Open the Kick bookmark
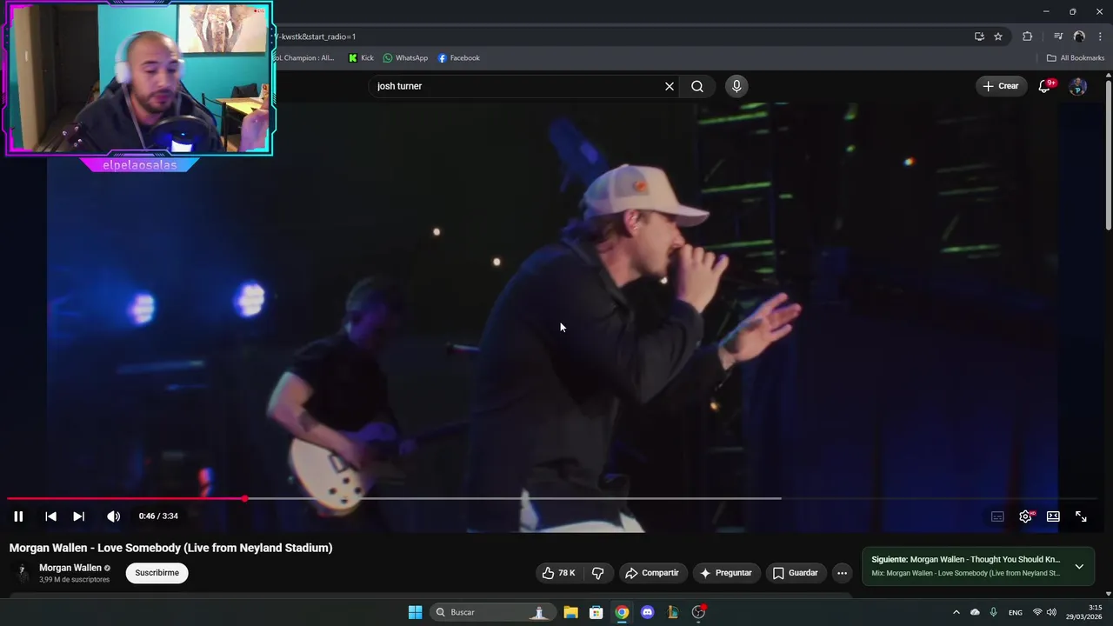The height and width of the screenshot is (626, 1113). (361, 58)
